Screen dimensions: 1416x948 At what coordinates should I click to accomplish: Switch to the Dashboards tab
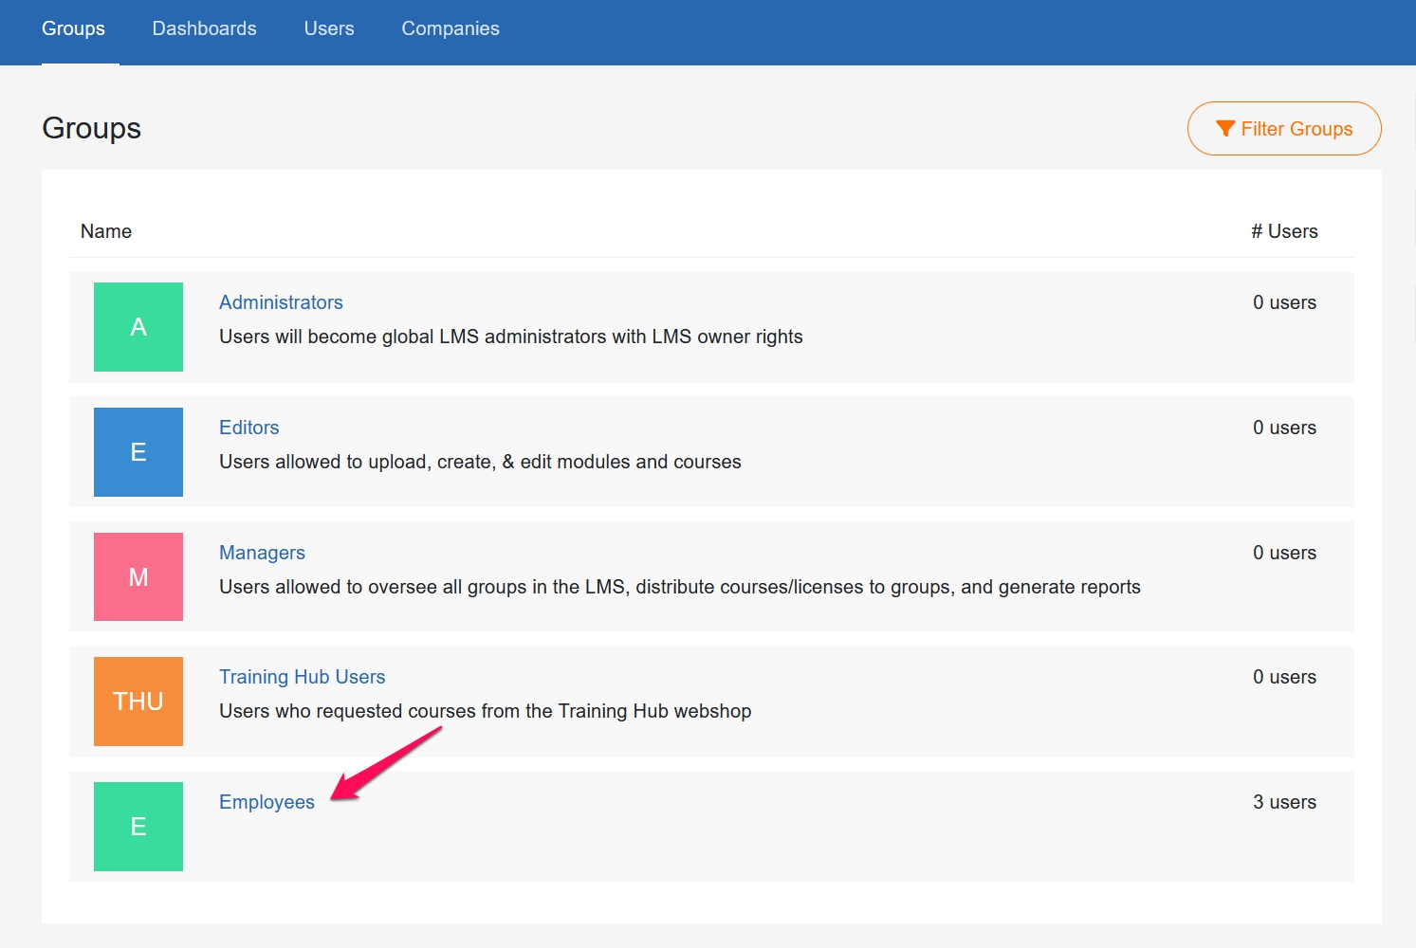pos(204,28)
